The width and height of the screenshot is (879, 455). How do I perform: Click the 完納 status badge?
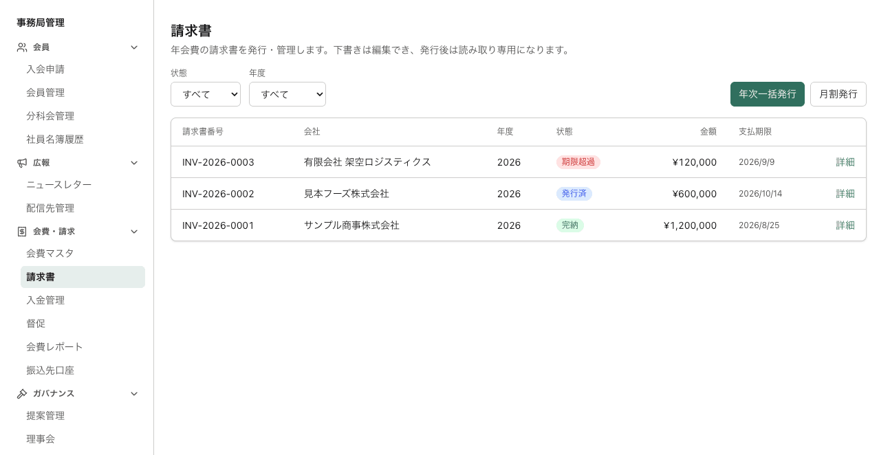(569, 225)
